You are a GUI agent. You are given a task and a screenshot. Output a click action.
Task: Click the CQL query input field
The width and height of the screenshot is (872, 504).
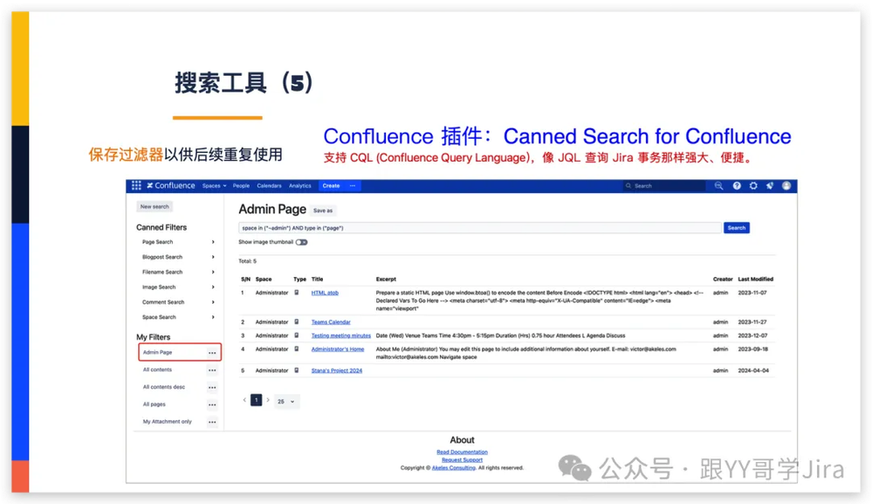click(x=480, y=228)
